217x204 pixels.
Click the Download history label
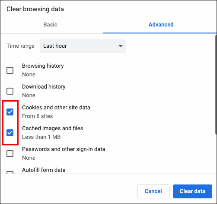pos(44,87)
